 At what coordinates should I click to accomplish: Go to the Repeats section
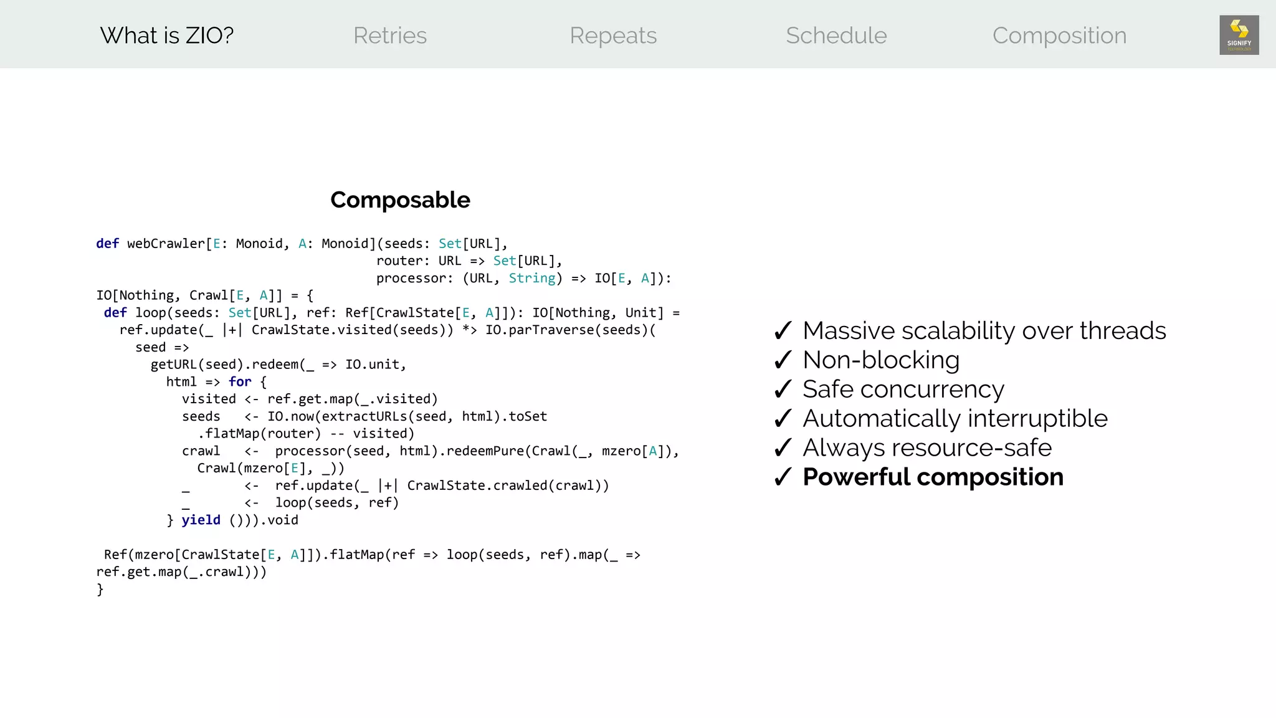(613, 36)
